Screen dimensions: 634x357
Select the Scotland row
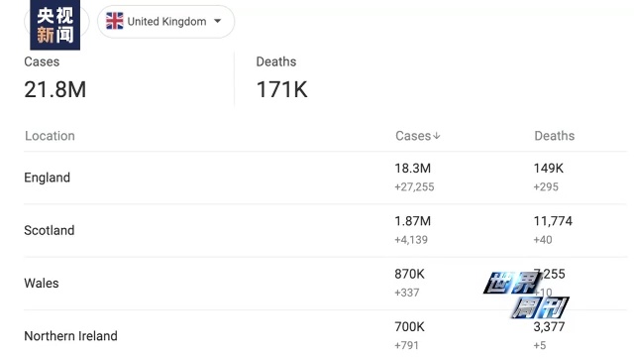326,230
